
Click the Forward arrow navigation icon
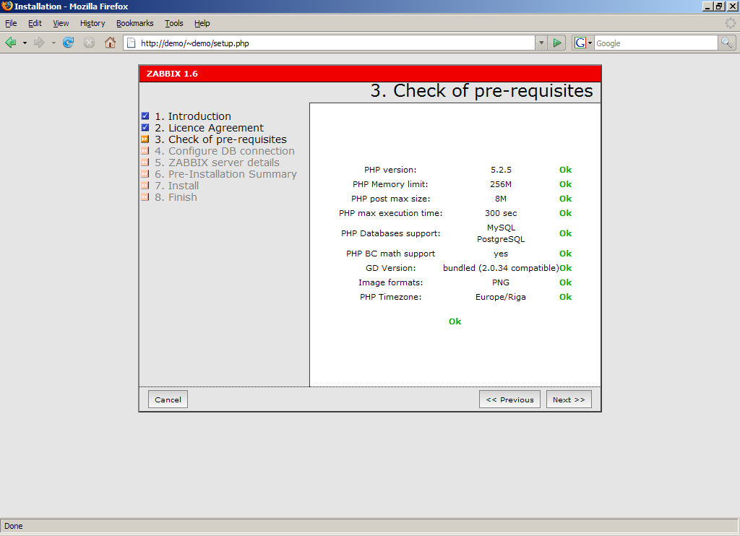(x=39, y=43)
